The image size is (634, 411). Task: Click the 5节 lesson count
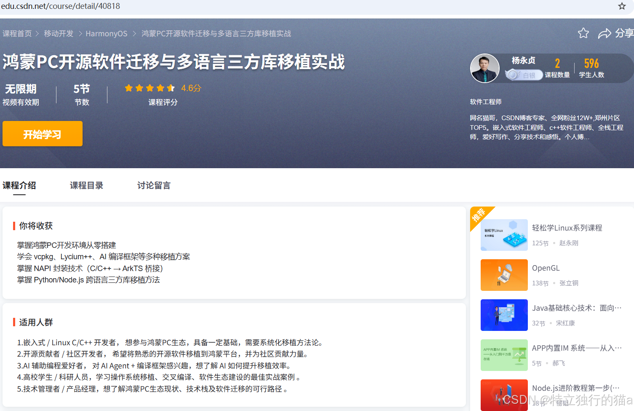(x=82, y=89)
